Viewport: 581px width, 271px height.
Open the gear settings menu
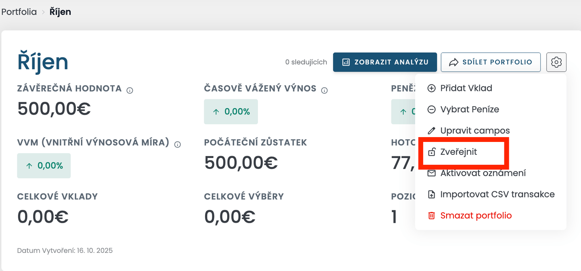556,62
